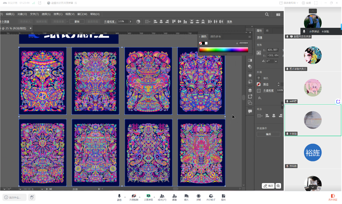Click the raise hand icon
Viewport: 342px width, 204px height.
[x=32, y=197]
